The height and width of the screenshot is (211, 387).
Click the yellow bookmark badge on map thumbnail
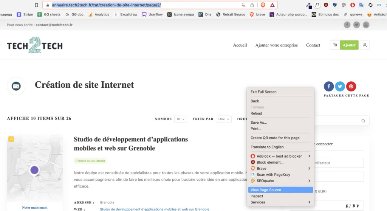click(x=11, y=139)
